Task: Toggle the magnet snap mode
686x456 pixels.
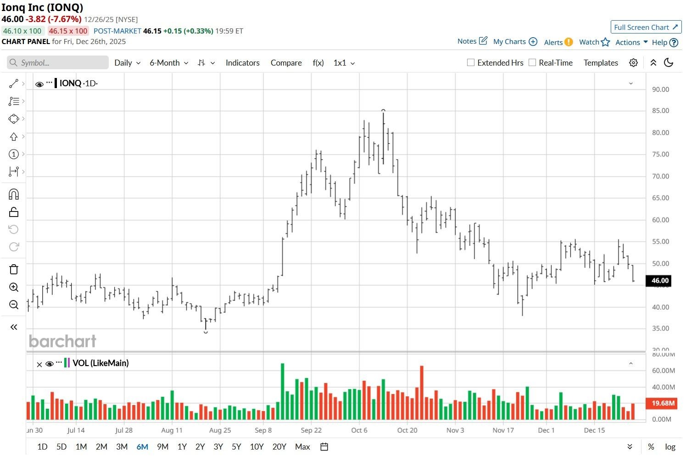Action: click(x=14, y=195)
